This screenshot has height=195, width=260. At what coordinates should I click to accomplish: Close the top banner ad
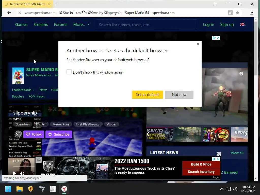point(218,38)
